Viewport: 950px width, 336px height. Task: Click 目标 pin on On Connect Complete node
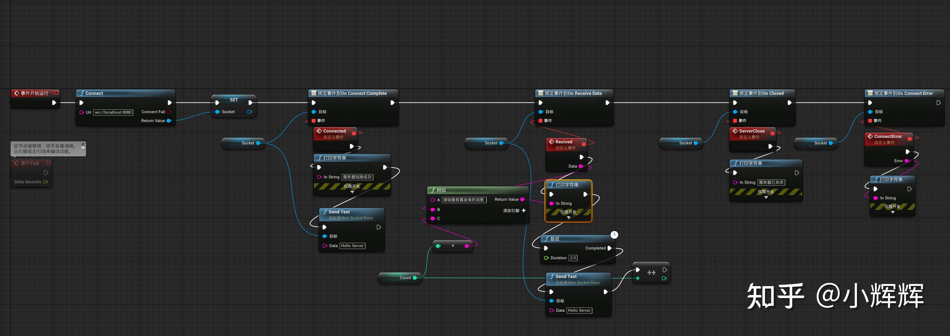tap(314, 112)
